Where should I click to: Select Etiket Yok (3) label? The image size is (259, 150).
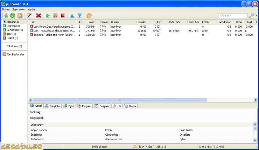[14, 46]
